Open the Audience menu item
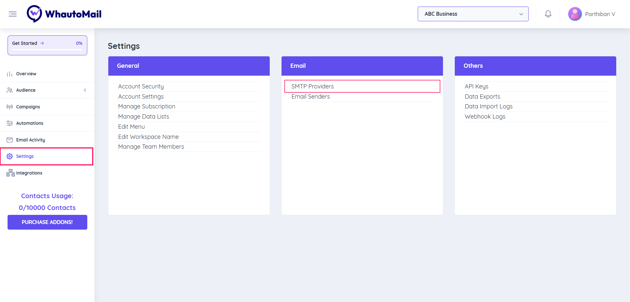Screen dimensions: 630x302 [26, 90]
